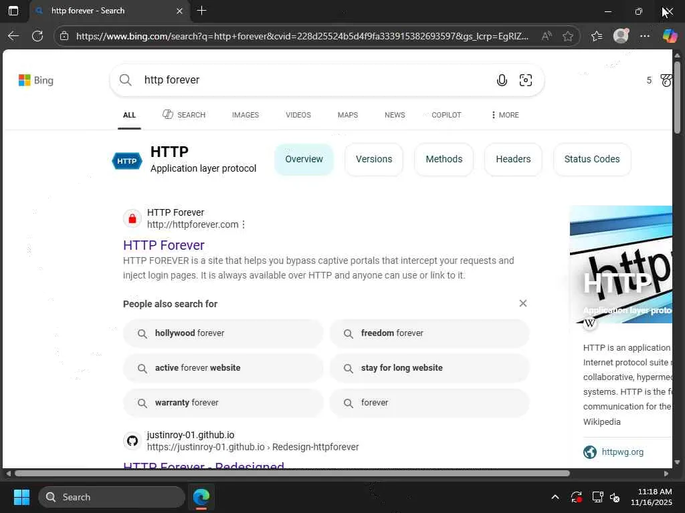
Task: Open options next to httpforever.com URL
Action: pyautogui.click(x=243, y=224)
